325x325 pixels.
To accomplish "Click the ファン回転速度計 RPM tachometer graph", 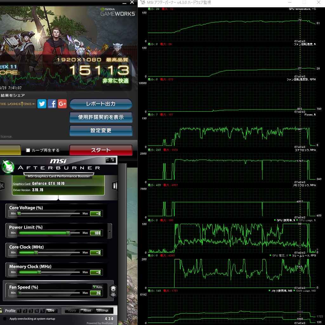I will (232, 97).
